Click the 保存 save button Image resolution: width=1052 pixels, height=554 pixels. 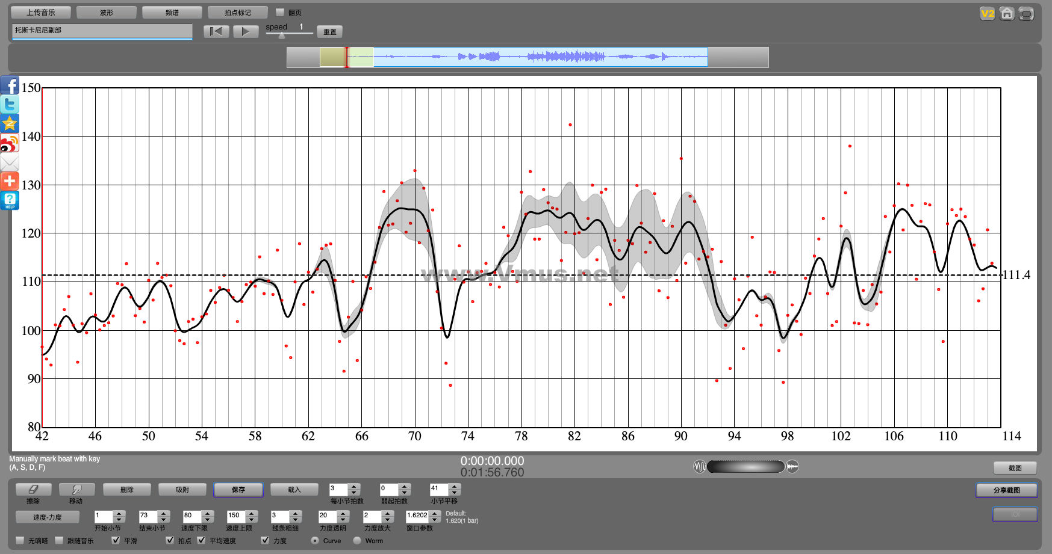(238, 490)
